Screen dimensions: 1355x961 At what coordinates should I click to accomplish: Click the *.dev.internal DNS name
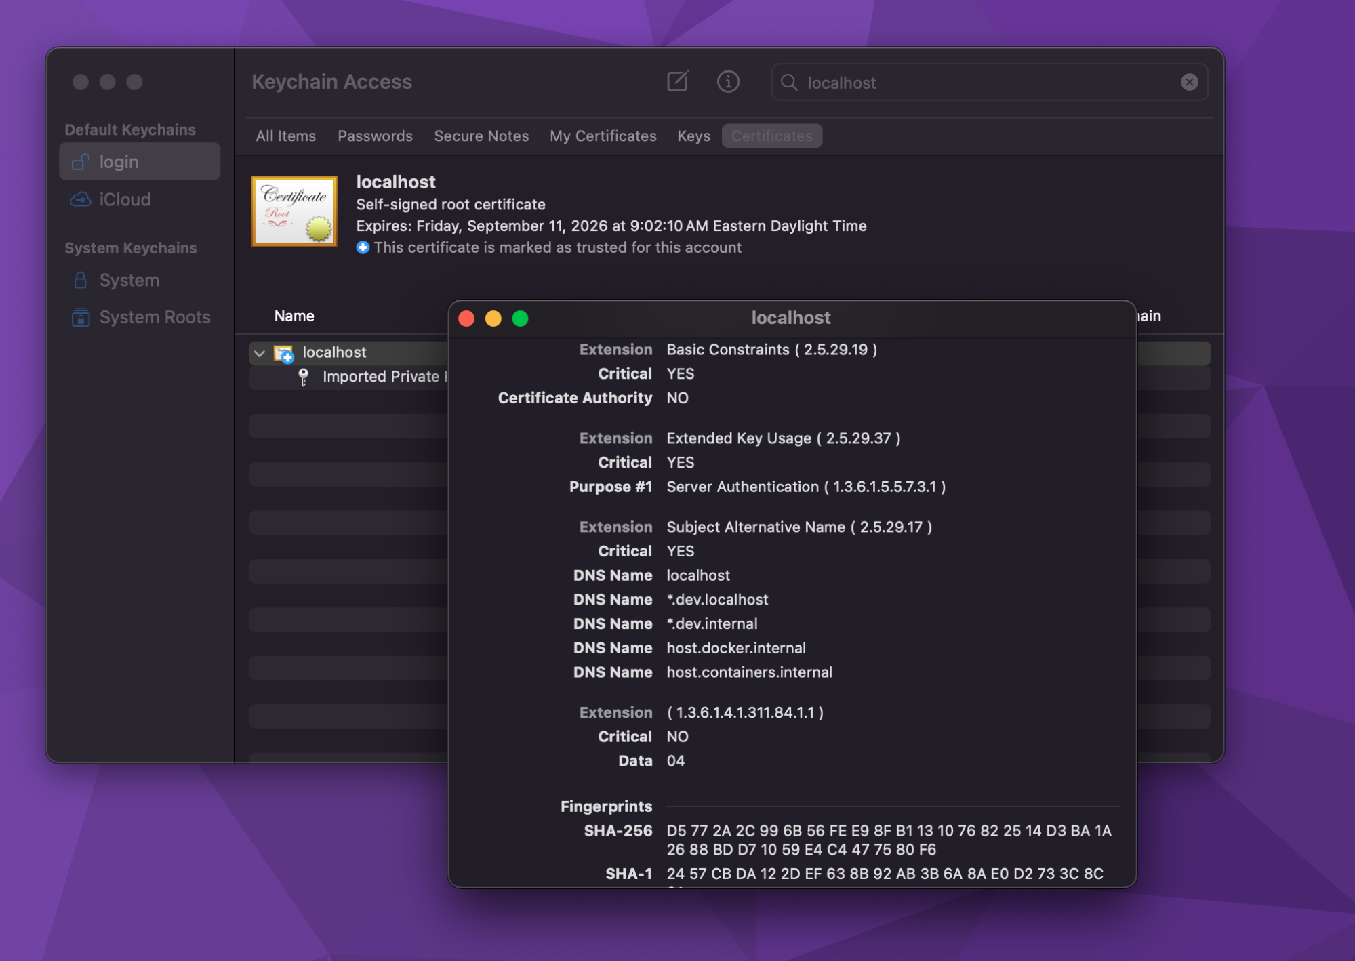712,623
